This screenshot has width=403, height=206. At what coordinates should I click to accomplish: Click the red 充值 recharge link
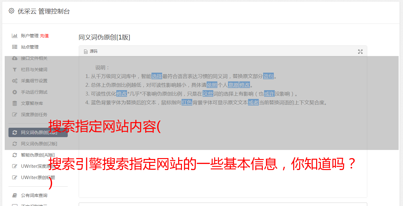point(44,36)
